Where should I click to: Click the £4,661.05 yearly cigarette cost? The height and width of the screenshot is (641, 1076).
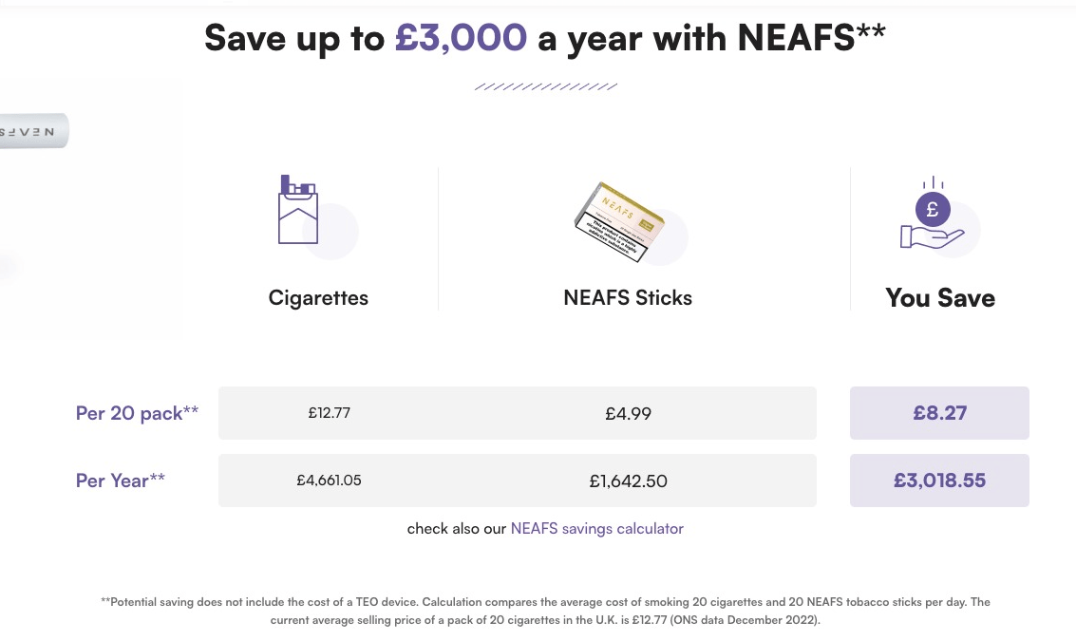pyautogui.click(x=330, y=481)
